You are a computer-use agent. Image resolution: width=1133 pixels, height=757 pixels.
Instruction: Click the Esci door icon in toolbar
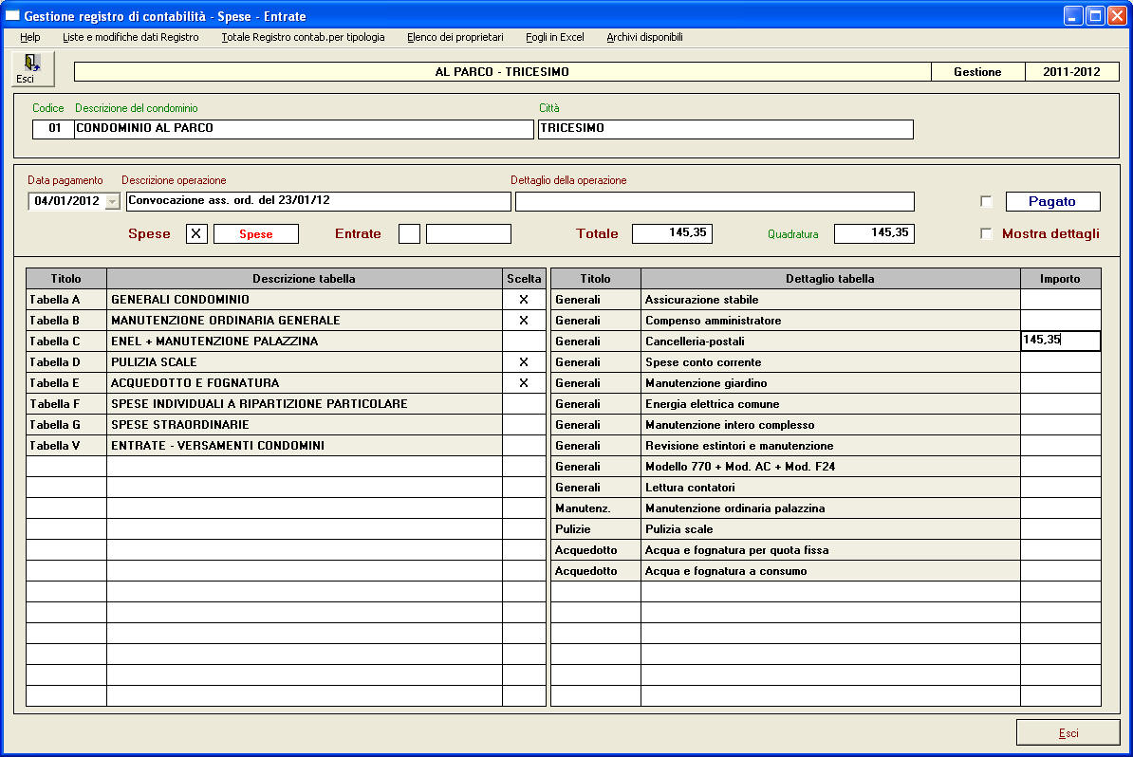coord(32,68)
